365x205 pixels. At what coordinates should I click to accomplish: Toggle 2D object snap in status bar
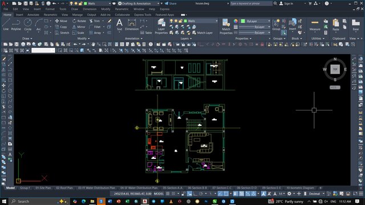coord(226,194)
